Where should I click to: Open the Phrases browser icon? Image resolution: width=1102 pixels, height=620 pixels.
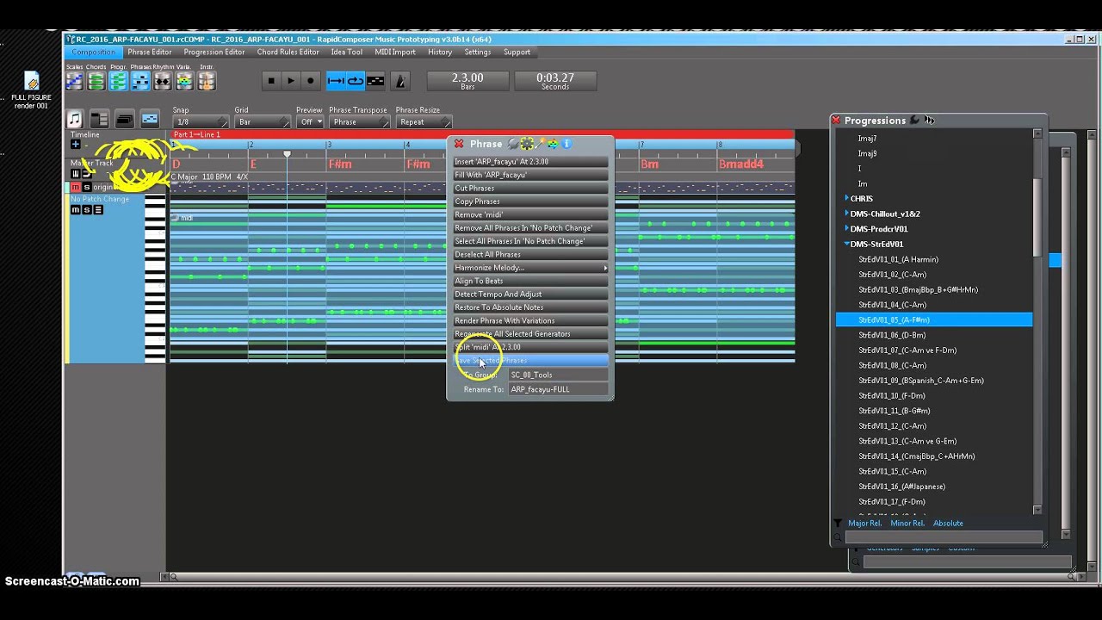click(140, 81)
